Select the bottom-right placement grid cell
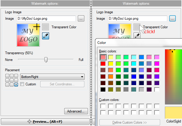 click(16, 85)
